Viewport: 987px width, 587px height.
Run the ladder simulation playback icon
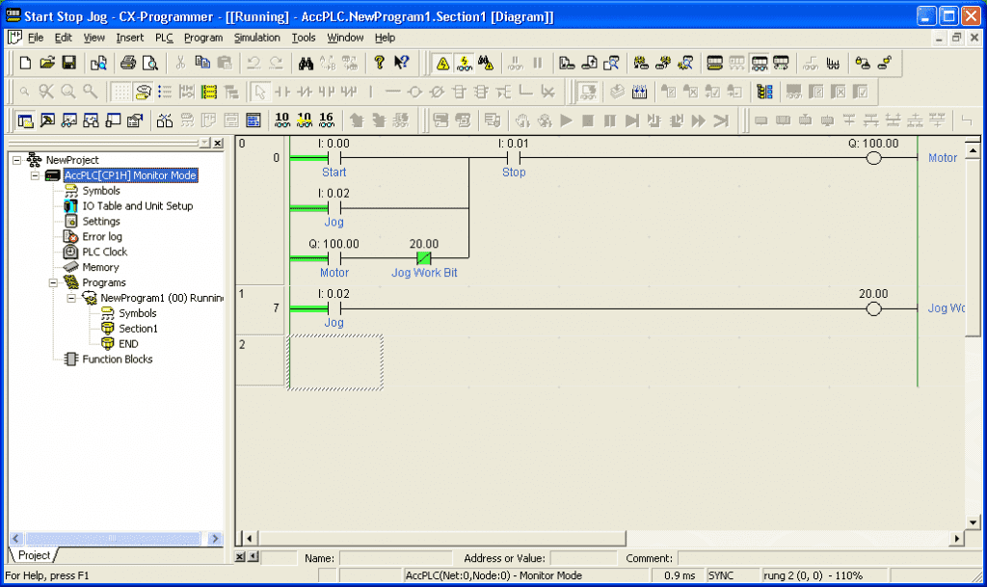(x=567, y=120)
